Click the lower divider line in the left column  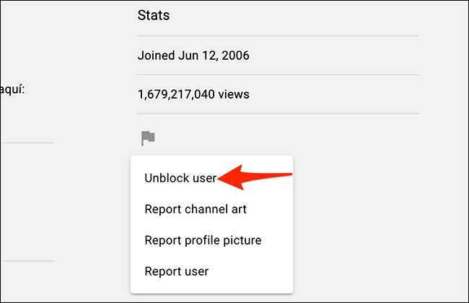click(27, 261)
